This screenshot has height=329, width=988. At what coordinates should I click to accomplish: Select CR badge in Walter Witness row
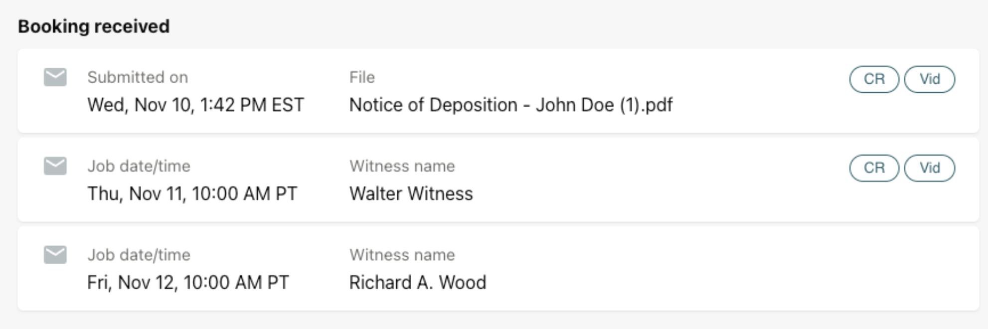(x=874, y=168)
